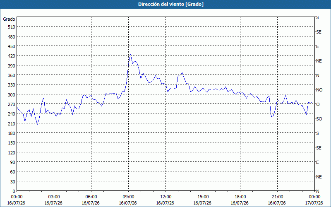
Task: Click the 06:00 time axis label
Action: (91, 197)
